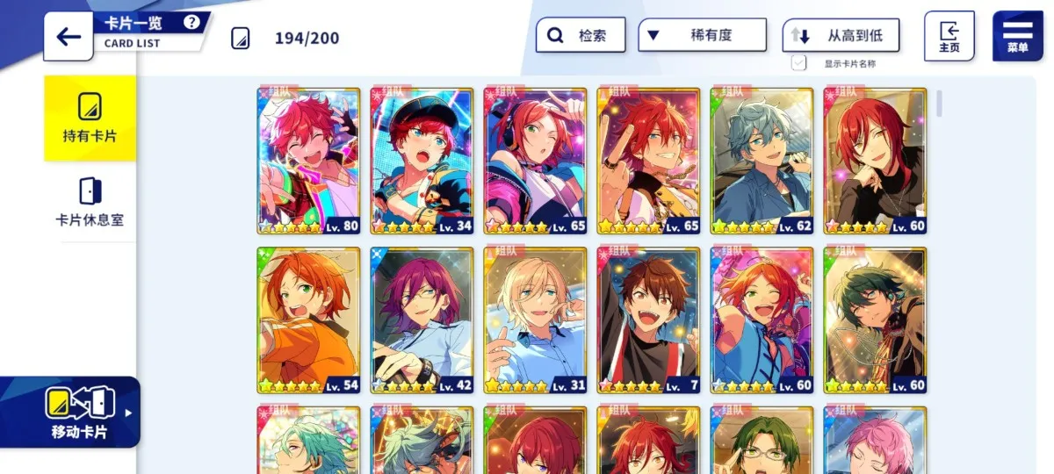Open the help question mark icon
Screen dimensions: 1054x474
(191, 23)
